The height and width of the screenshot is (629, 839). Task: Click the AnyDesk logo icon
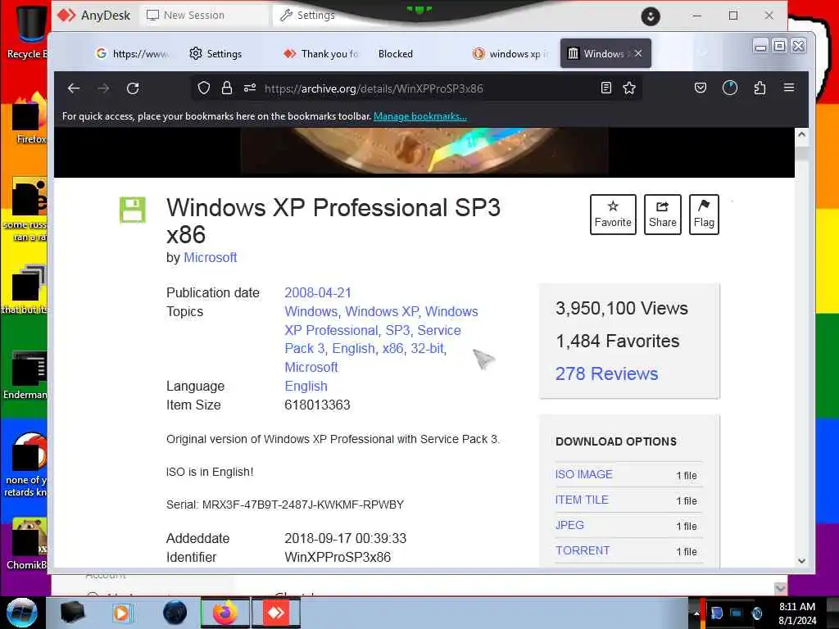(66, 15)
